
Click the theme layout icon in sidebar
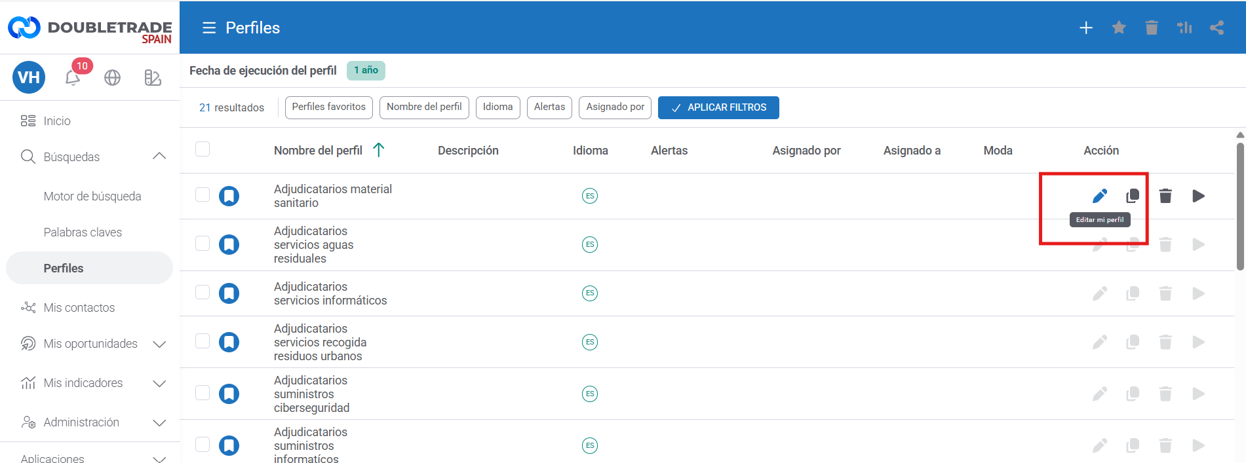[153, 77]
